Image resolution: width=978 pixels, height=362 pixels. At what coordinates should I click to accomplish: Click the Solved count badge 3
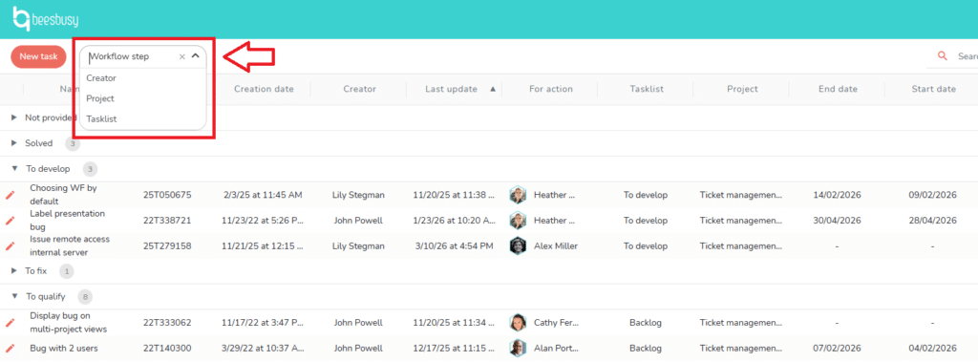click(73, 143)
